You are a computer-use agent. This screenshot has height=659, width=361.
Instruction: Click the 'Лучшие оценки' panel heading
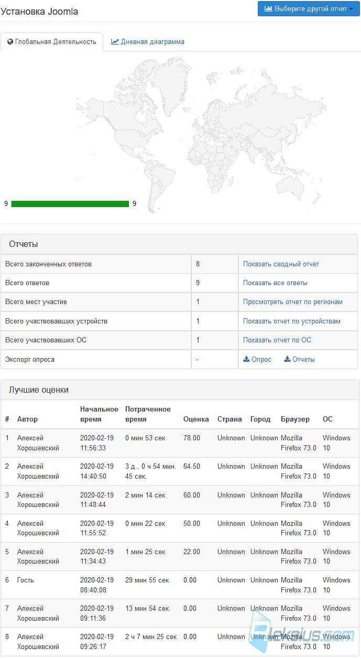(x=179, y=390)
